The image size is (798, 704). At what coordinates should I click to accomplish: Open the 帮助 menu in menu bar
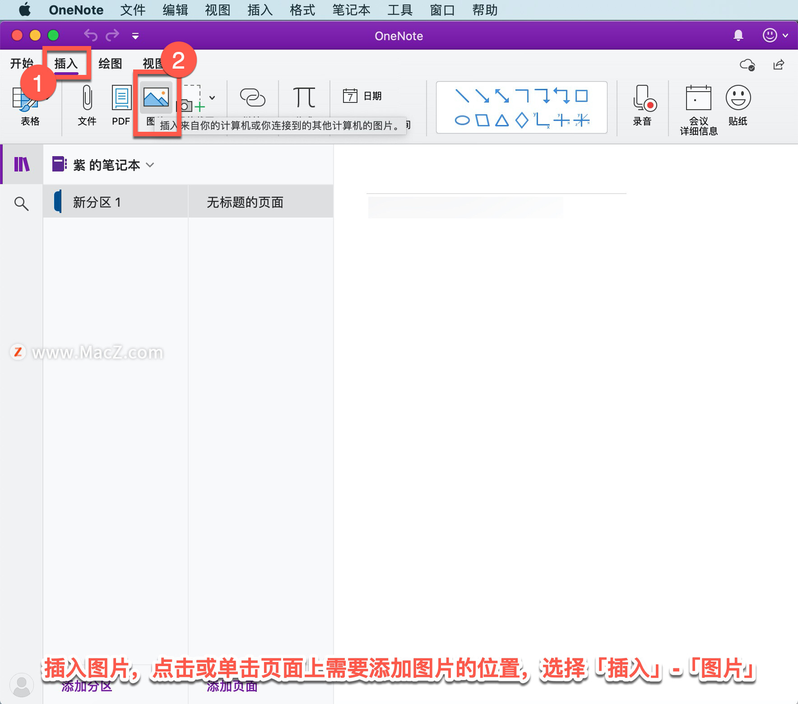[485, 10]
